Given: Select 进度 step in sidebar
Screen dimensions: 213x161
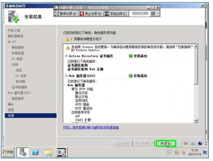Looking at the screenshot, I should click(11, 110).
